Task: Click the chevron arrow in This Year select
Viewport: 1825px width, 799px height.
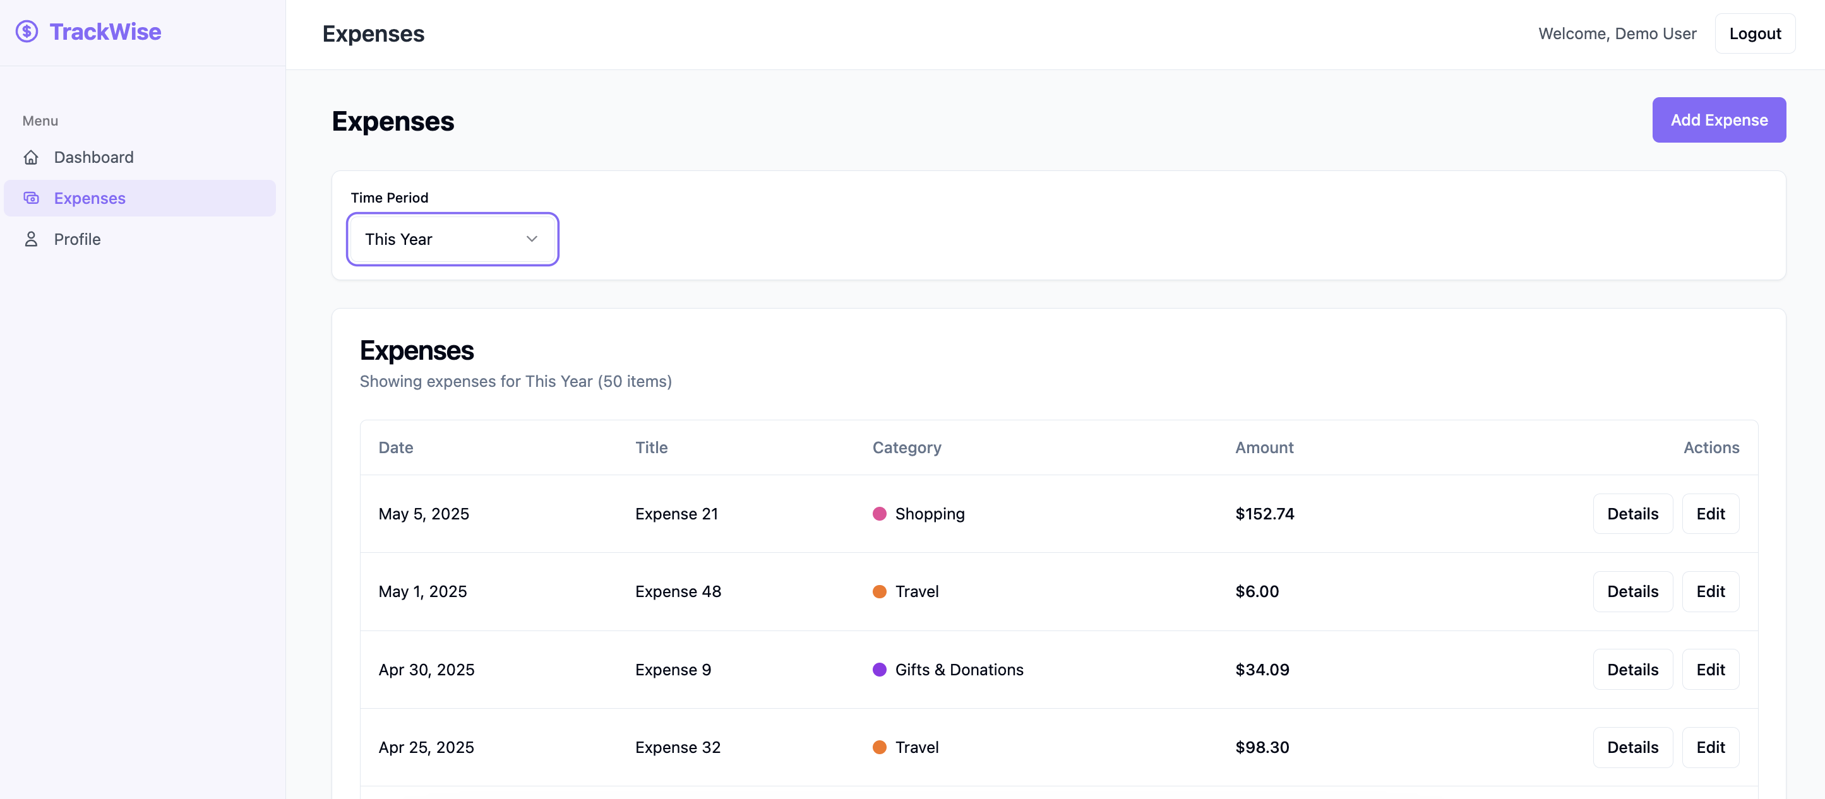Action: pyautogui.click(x=531, y=239)
